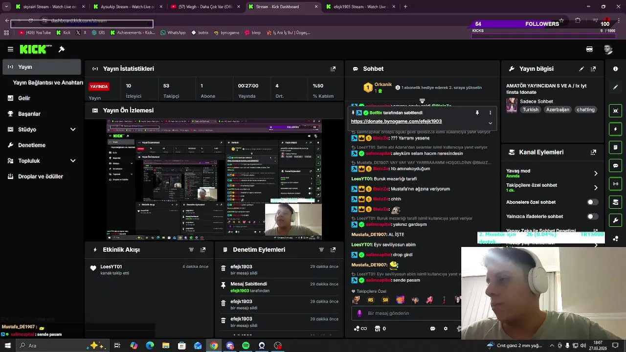This screenshot has height=352, width=626.
Task: Toggle Abonelere özel sohbet switch
Action: (x=592, y=202)
